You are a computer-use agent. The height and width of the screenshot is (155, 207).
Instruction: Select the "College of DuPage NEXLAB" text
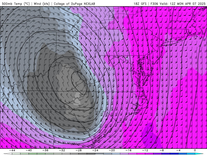click(74, 4)
